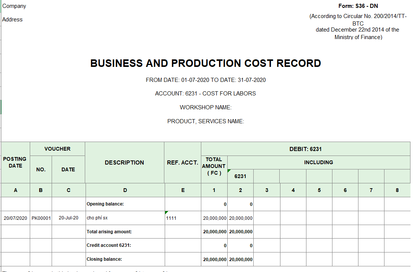Select the Business and Production Cost Record title

(205, 63)
